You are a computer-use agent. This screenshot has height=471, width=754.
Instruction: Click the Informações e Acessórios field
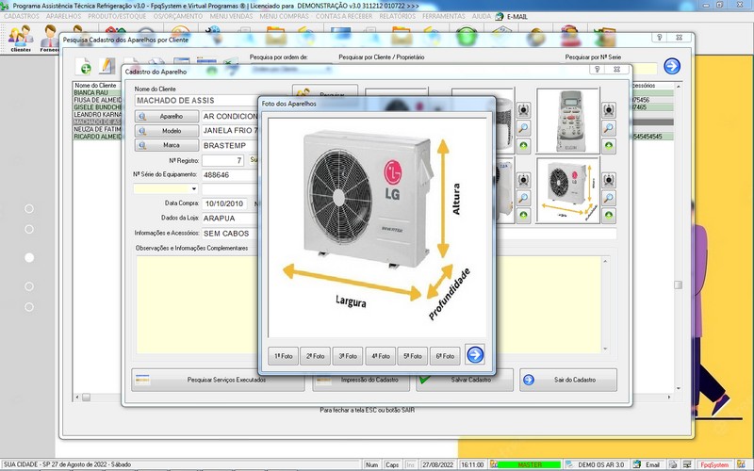(230, 234)
